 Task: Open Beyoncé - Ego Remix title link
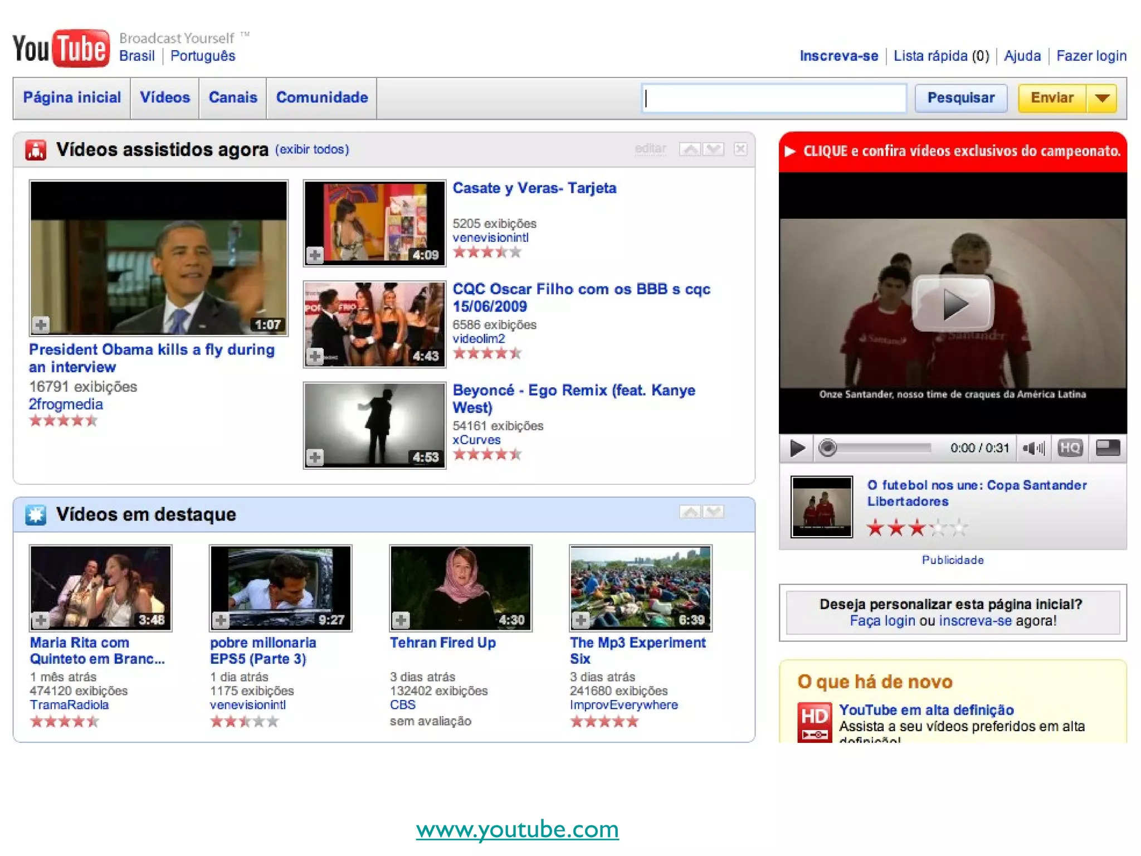[574, 398]
